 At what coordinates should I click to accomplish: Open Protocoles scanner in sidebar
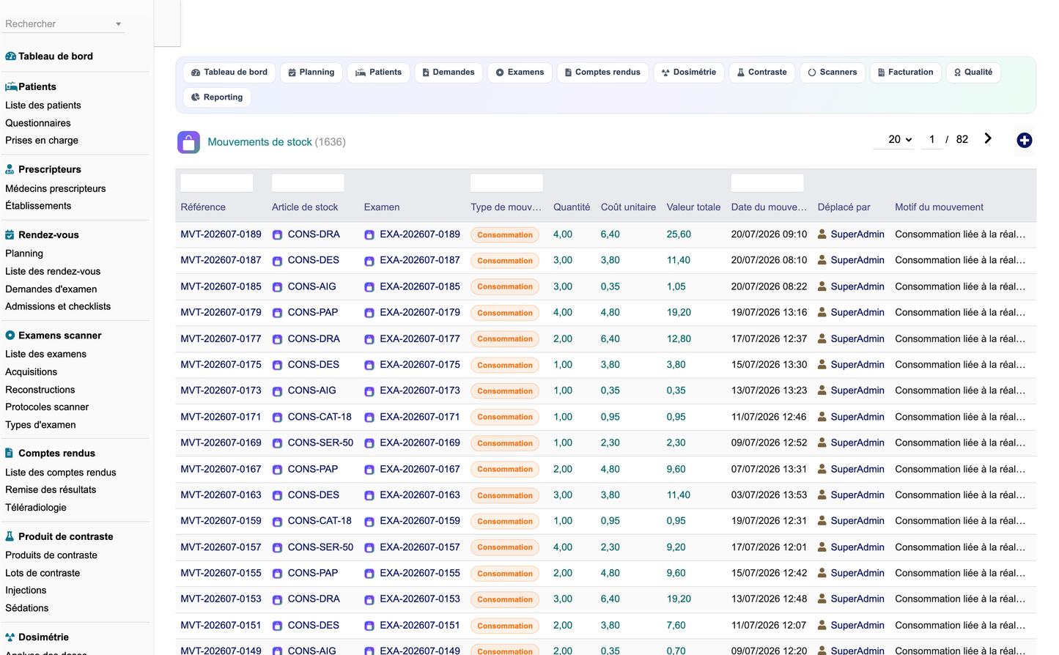click(47, 407)
